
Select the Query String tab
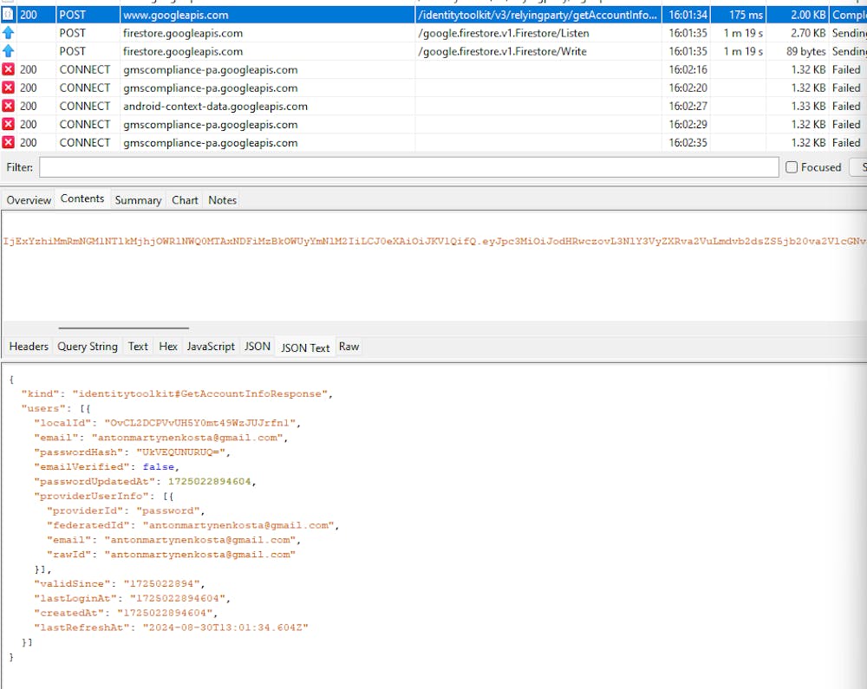[x=88, y=347]
